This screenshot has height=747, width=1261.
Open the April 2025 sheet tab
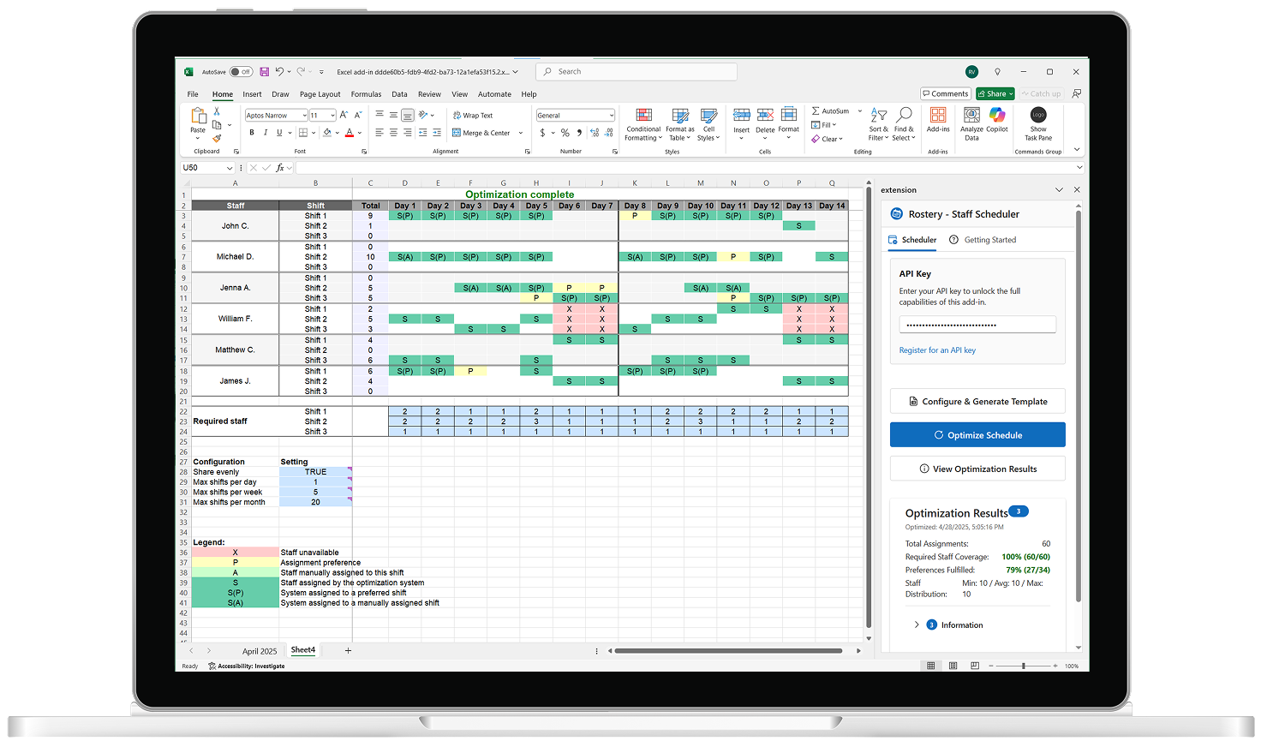click(x=259, y=651)
